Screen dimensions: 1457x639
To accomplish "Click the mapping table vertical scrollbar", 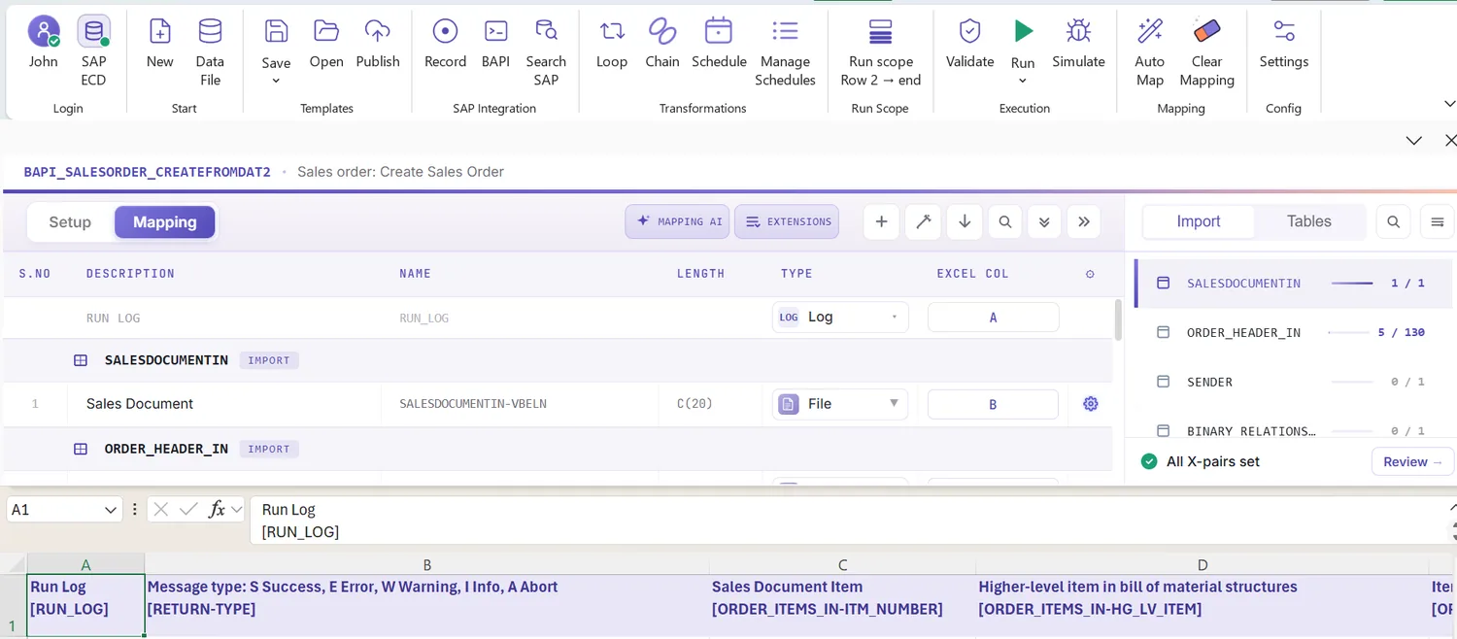I will [x=1118, y=319].
